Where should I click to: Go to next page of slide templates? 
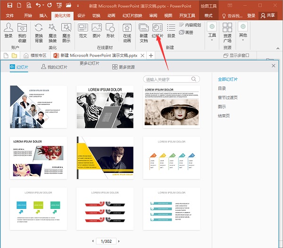point(119,241)
